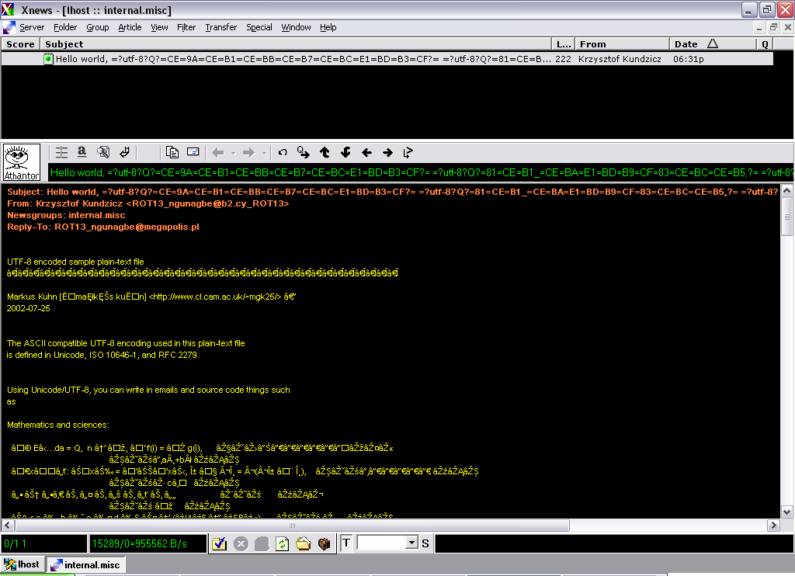The width and height of the screenshot is (795, 576).
Task: Click the black left arrow icon
Action: 366,153
